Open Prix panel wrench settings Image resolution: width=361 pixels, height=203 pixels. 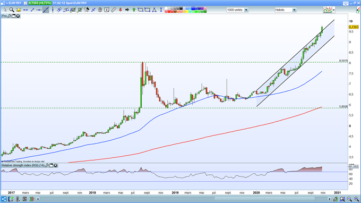tap(9, 16)
